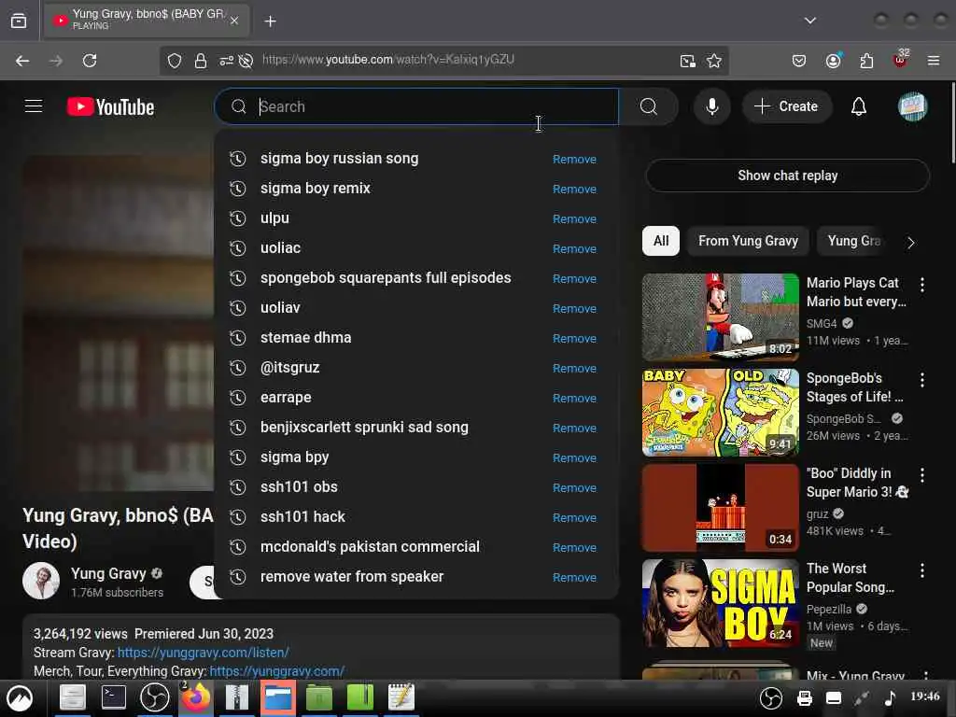Image resolution: width=956 pixels, height=717 pixels.
Task: Open the Firefox application menu
Action: point(934,61)
